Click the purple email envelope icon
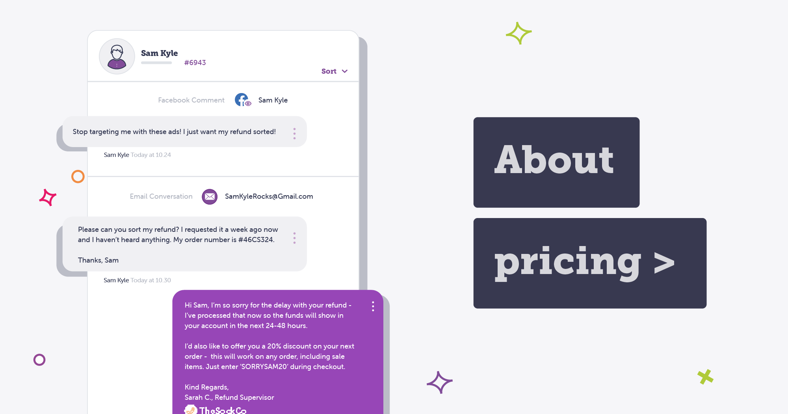This screenshot has width=788, height=414. pyautogui.click(x=209, y=196)
